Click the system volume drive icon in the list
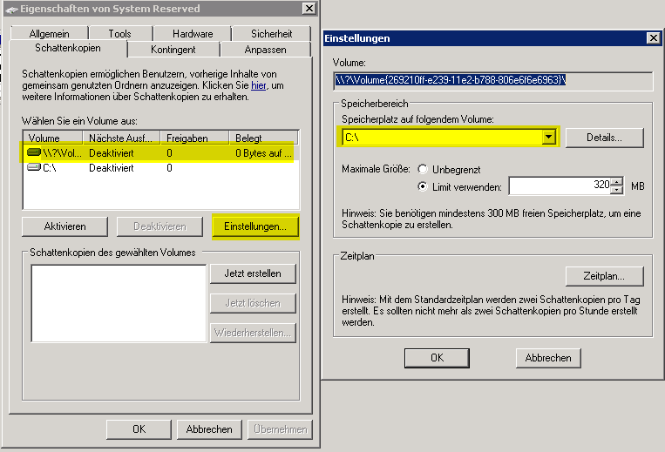Image resolution: width=665 pixels, height=452 pixels. (x=33, y=152)
